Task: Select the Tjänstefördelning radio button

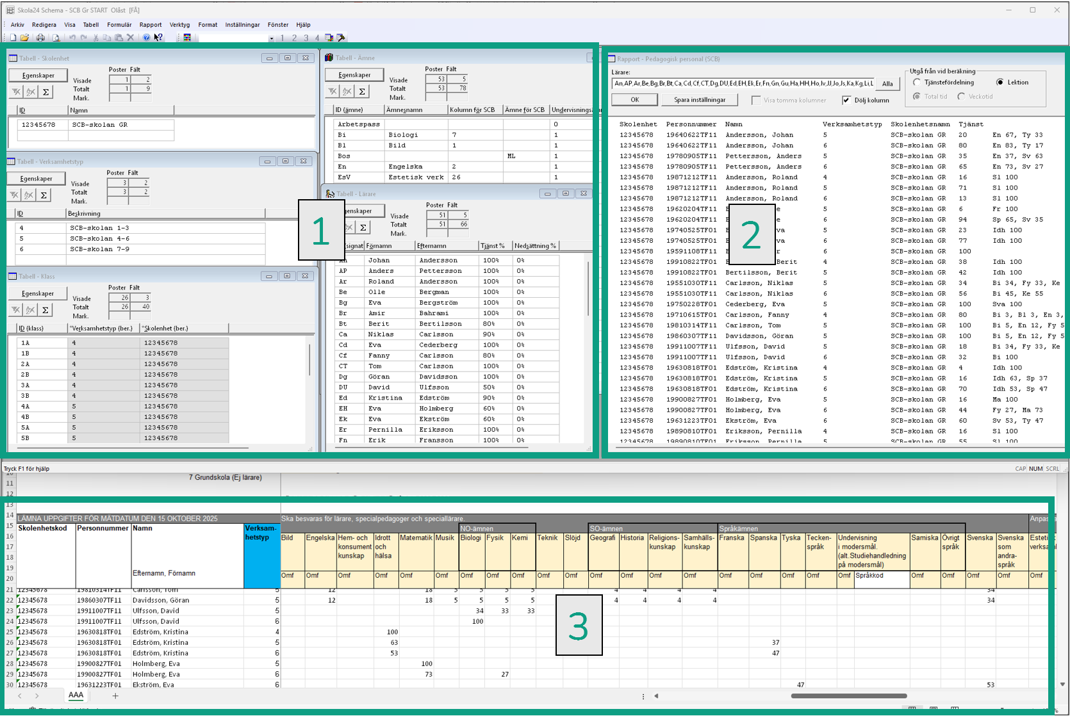Action: 917,82
